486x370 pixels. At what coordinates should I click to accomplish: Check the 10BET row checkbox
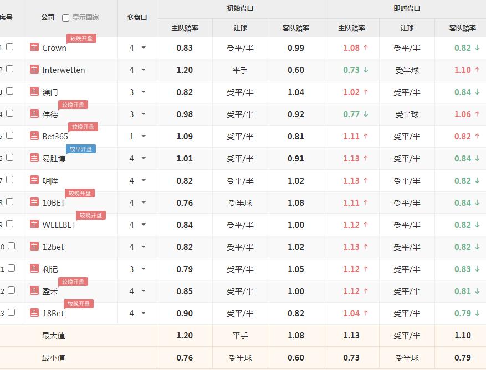[x=10, y=201]
